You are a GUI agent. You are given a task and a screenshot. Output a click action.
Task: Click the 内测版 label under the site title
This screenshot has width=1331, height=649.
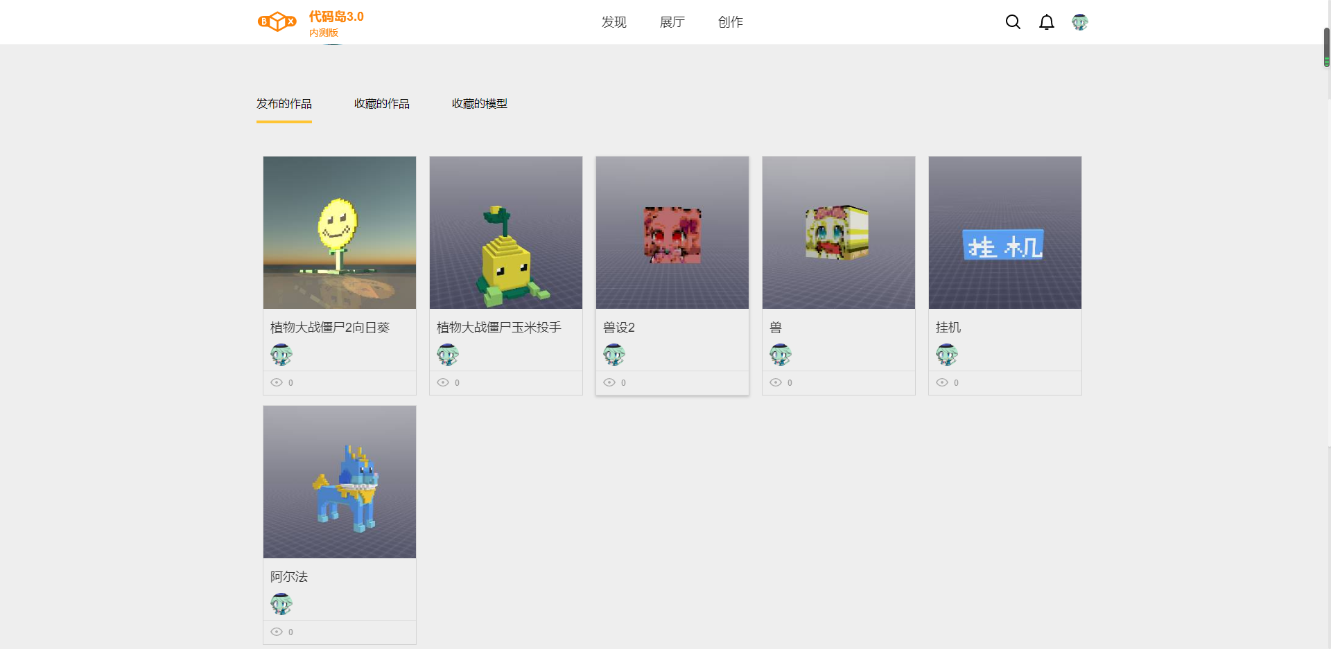pos(324,33)
